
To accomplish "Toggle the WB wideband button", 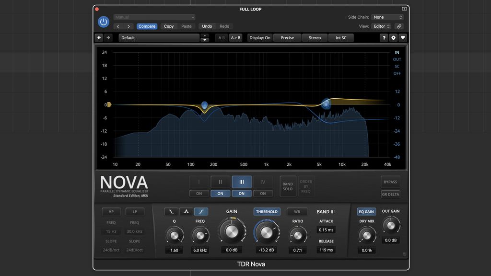I will [297, 211].
